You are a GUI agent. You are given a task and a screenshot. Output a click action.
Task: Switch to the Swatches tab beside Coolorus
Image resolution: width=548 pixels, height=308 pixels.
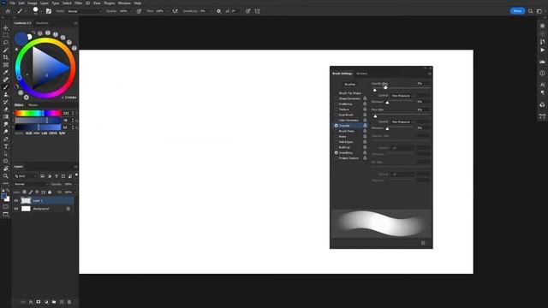pos(42,23)
